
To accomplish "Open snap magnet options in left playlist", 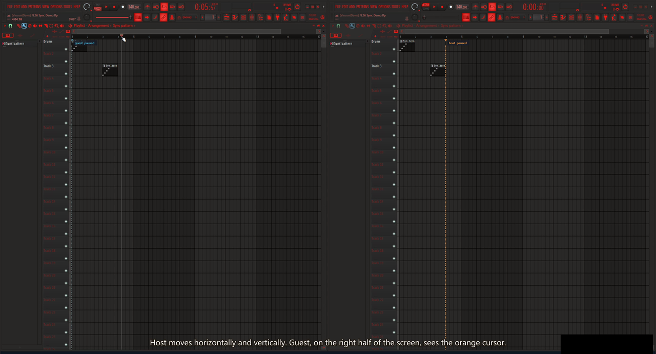I will coord(10,26).
